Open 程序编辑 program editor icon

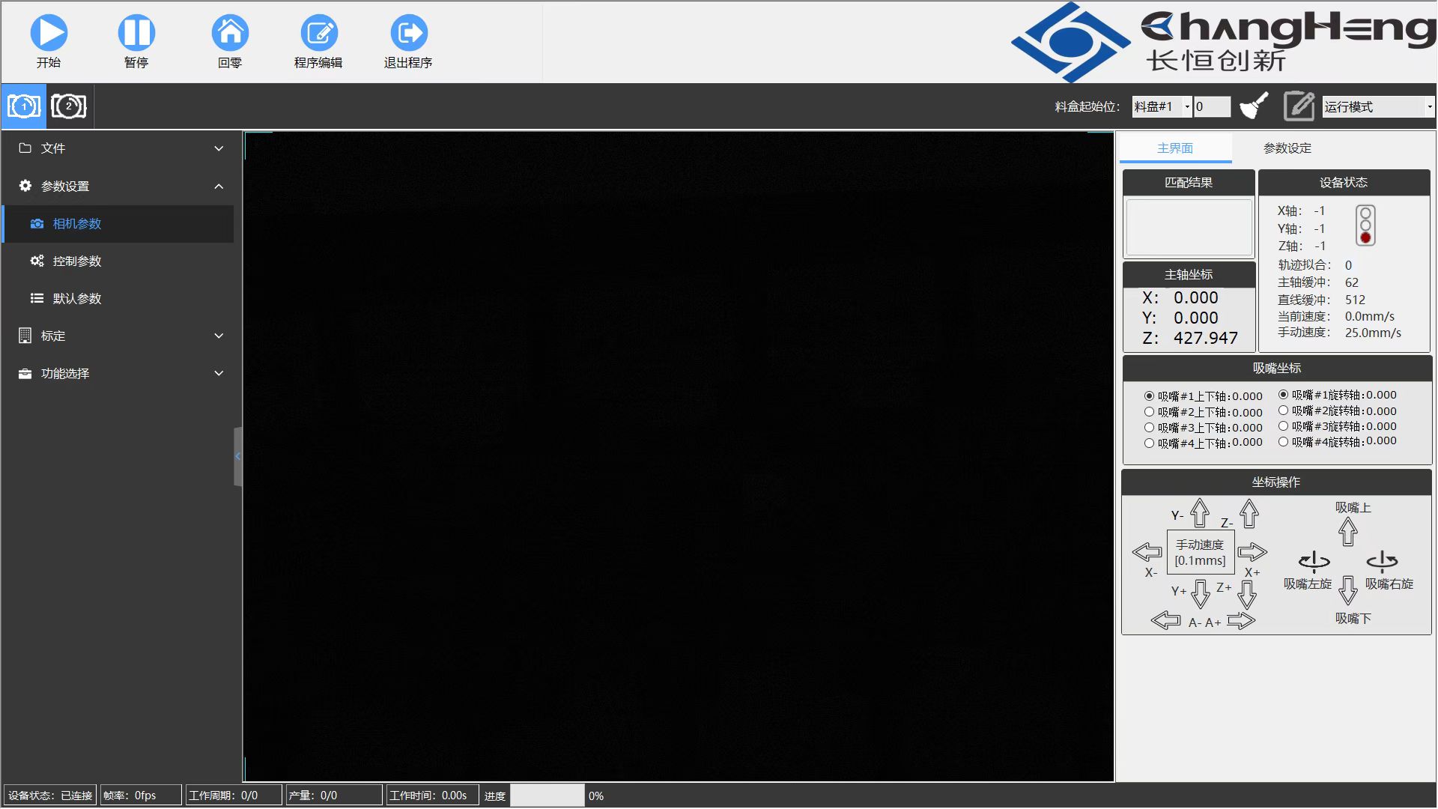click(x=318, y=33)
